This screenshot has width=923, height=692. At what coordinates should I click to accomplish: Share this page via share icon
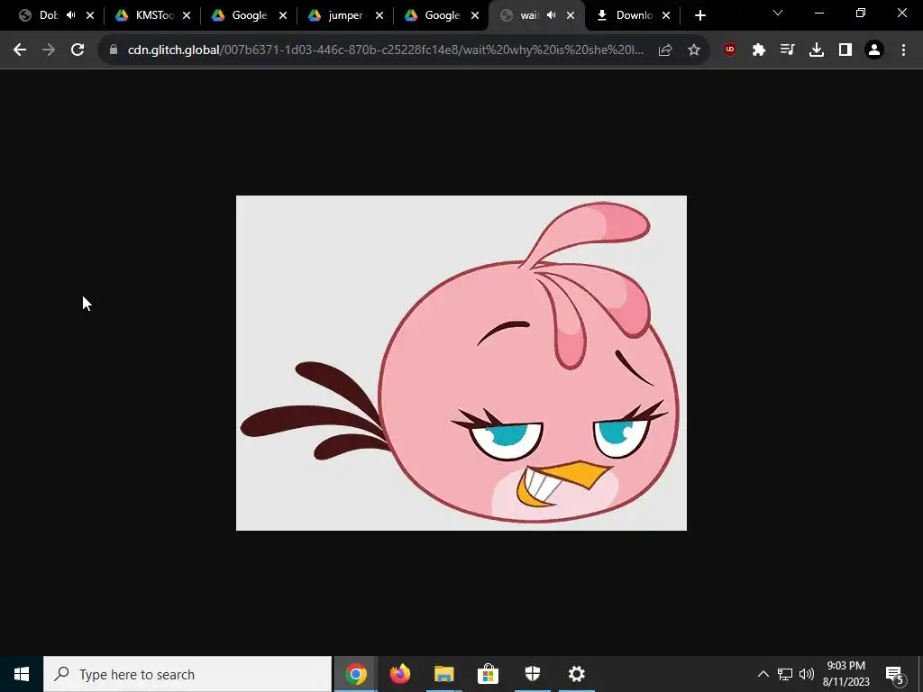[665, 50]
